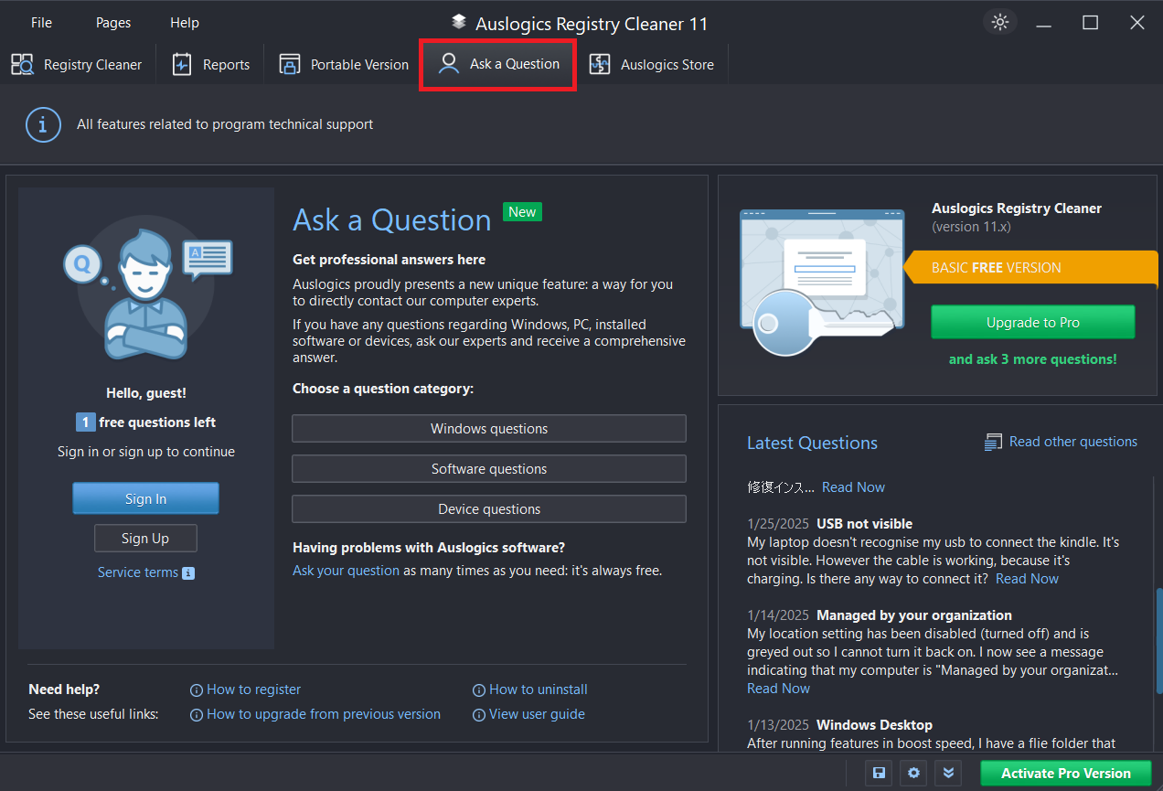Viewport: 1163px width, 791px height.
Task: Open the Pages menu
Action: [112, 23]
